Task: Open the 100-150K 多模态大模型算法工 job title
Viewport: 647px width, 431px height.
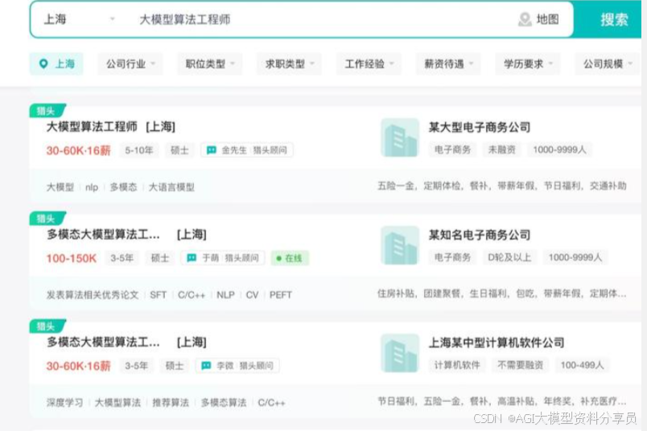Action: (x=126, y=235)
